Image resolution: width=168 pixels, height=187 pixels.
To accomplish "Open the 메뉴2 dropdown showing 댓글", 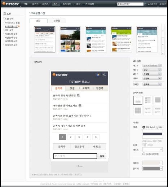I will click(x=152, y=70).
